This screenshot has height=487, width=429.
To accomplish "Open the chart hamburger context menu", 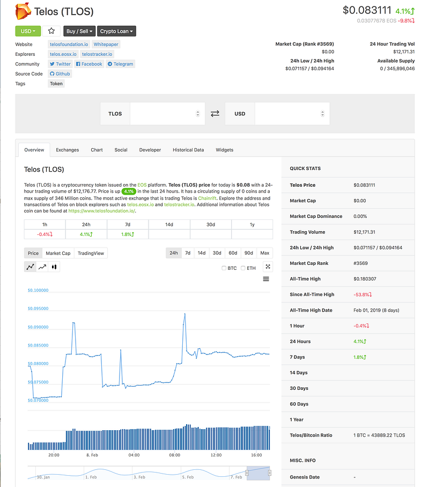I will [266, 279].
